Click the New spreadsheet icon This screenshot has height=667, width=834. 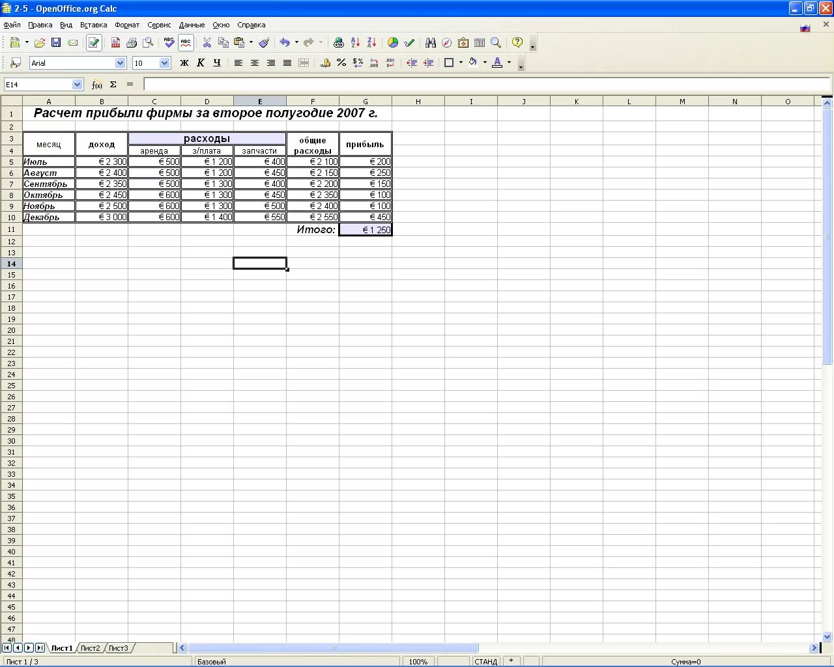click(x=15, y=42)
